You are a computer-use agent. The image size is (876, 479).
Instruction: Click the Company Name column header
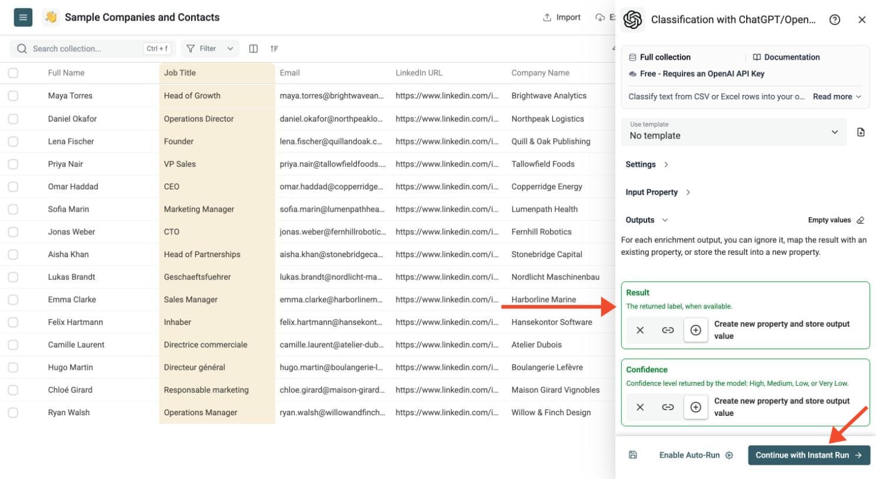pyautogui.click(x=540, y=73)
